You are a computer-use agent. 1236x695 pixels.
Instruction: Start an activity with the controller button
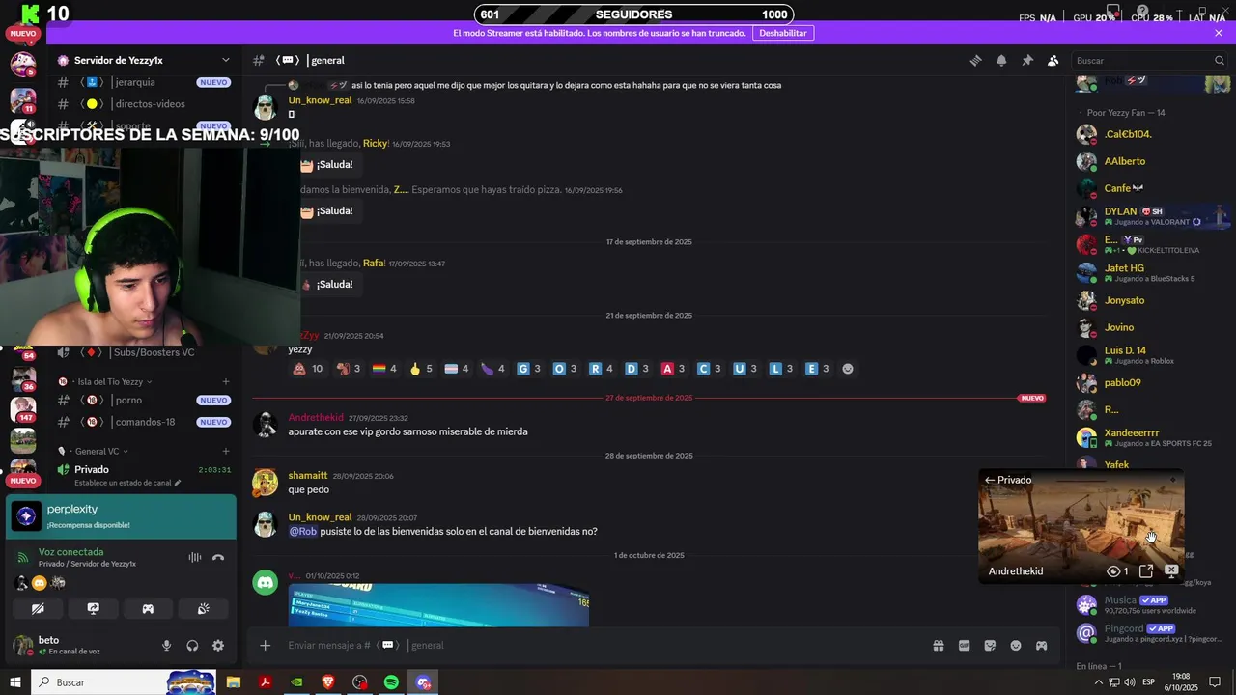148,609
